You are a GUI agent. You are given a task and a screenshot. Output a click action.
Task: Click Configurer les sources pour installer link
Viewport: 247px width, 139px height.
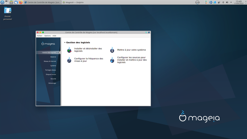point(132,60)
